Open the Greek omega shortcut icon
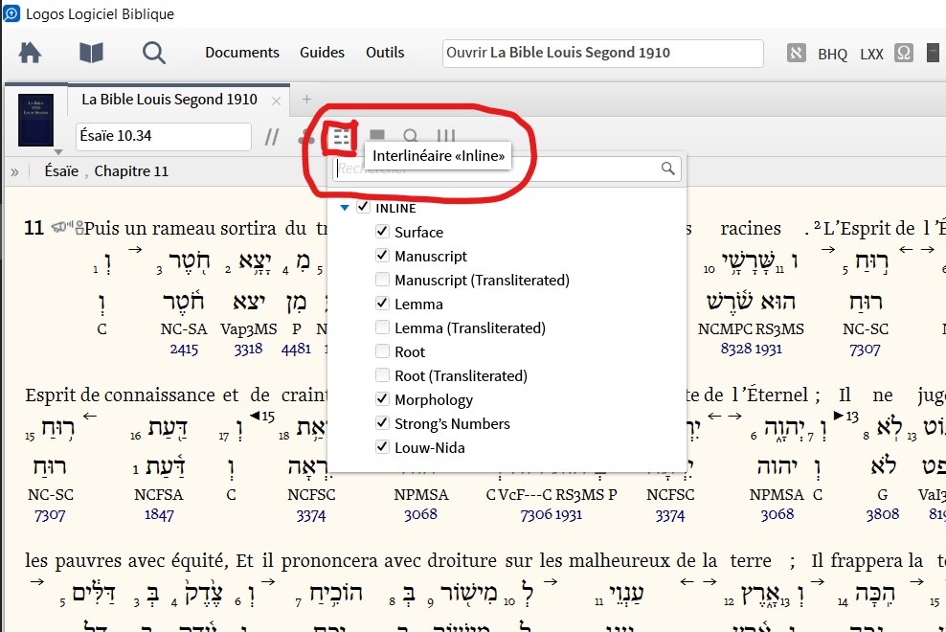Screen dimensions: 946x632 pos(903,53)
